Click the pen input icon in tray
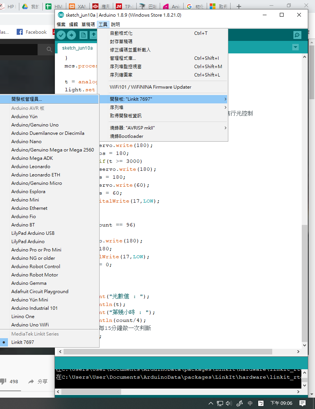 click(x=240, y=403)
